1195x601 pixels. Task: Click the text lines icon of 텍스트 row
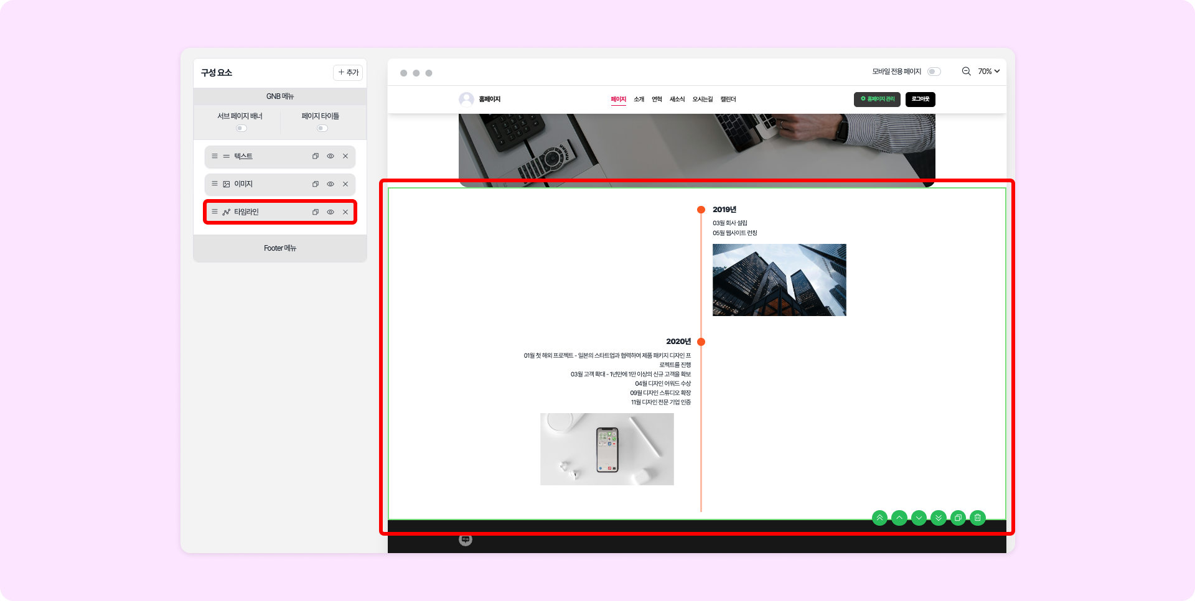pos(227,156)
